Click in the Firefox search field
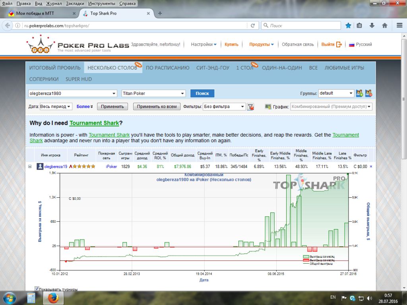The width and height of the screenshot is (407, 305). pyautogui.click(x=301, y=25)
